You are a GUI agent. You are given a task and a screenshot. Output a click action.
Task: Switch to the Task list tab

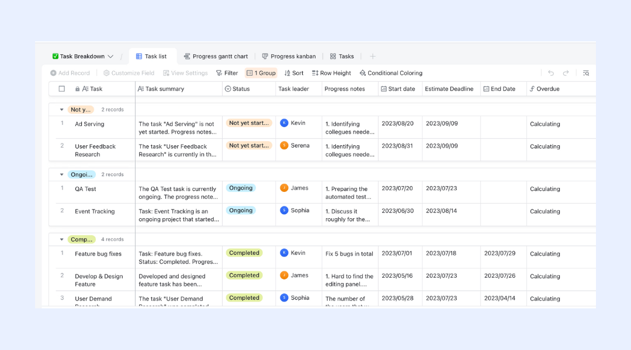tap(151, 56)
